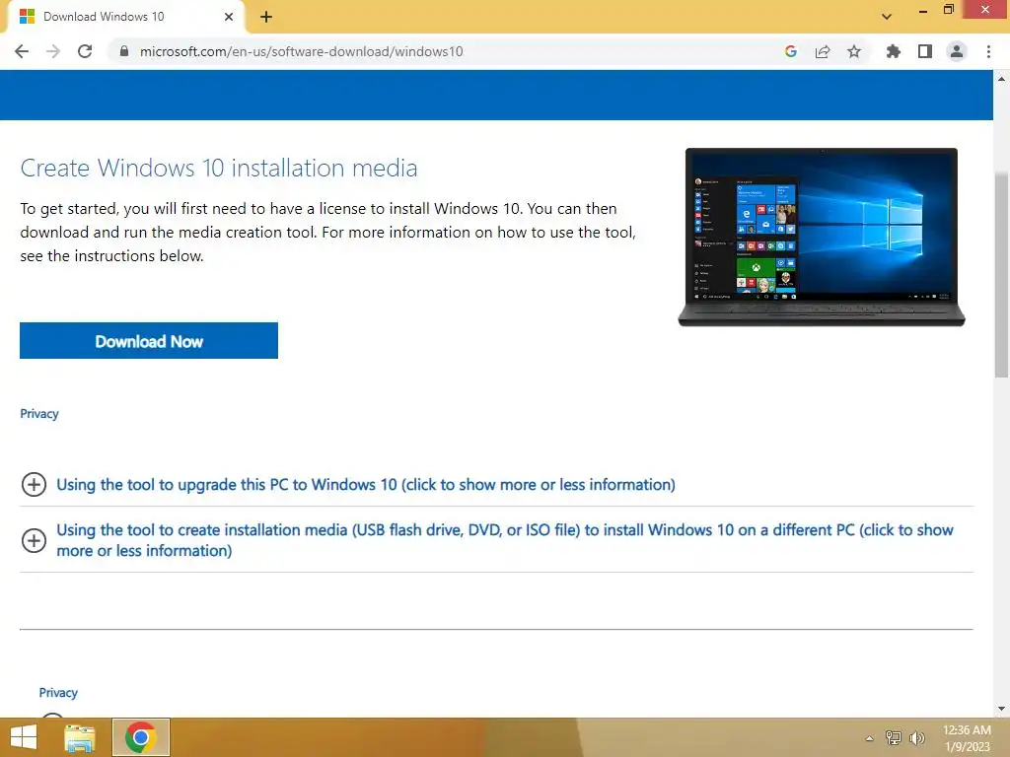This screenshot has height=757, width=1010.
Task: Open the tab search dropdown chevron
Action: pos(887,17)
